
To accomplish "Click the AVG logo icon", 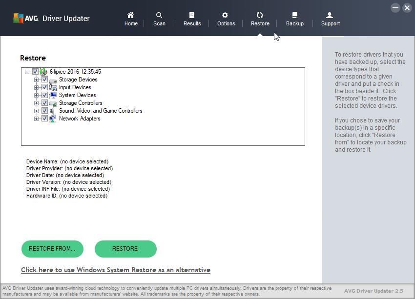I will (18, 18).
